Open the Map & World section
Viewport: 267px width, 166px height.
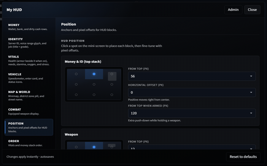pos(29,95)
